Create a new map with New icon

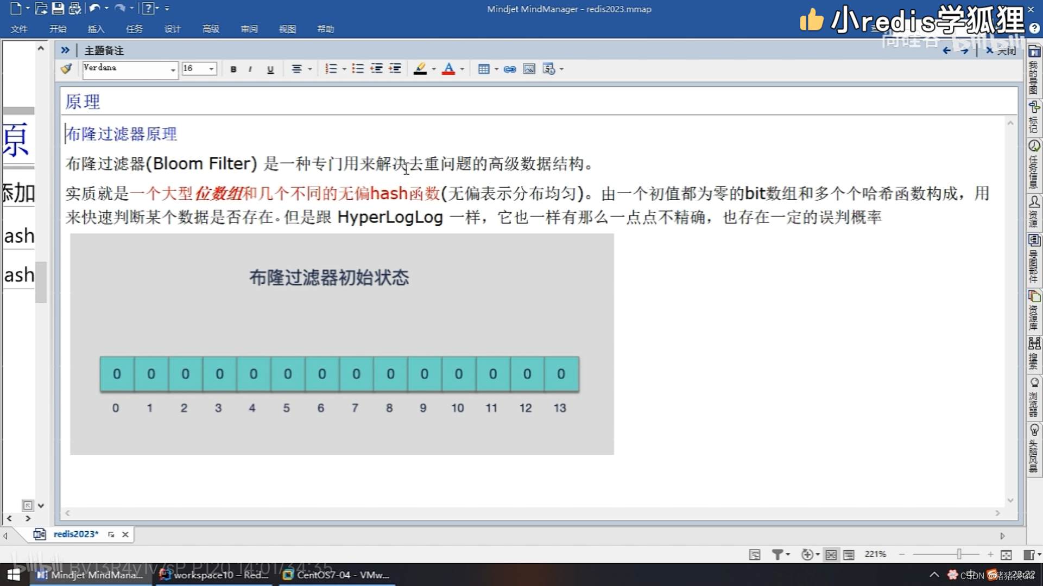tap(16, 9)
